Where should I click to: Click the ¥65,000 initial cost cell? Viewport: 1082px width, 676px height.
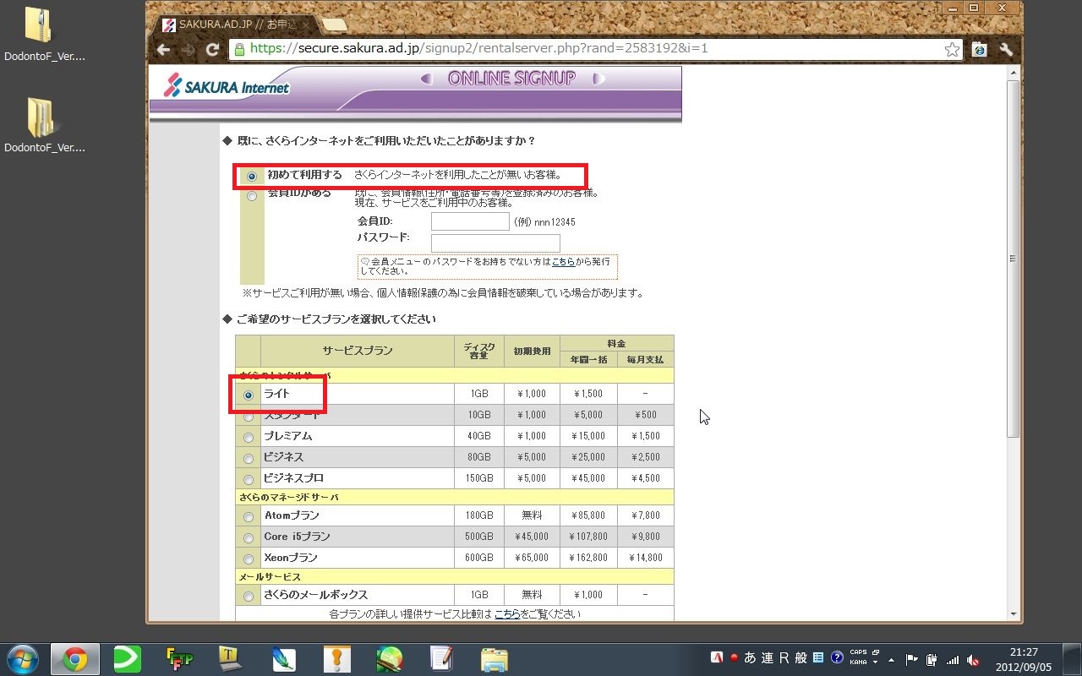click(532, 558)
